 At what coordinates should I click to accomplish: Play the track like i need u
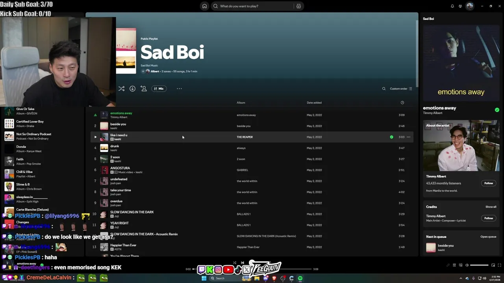[x=95, y=137]
